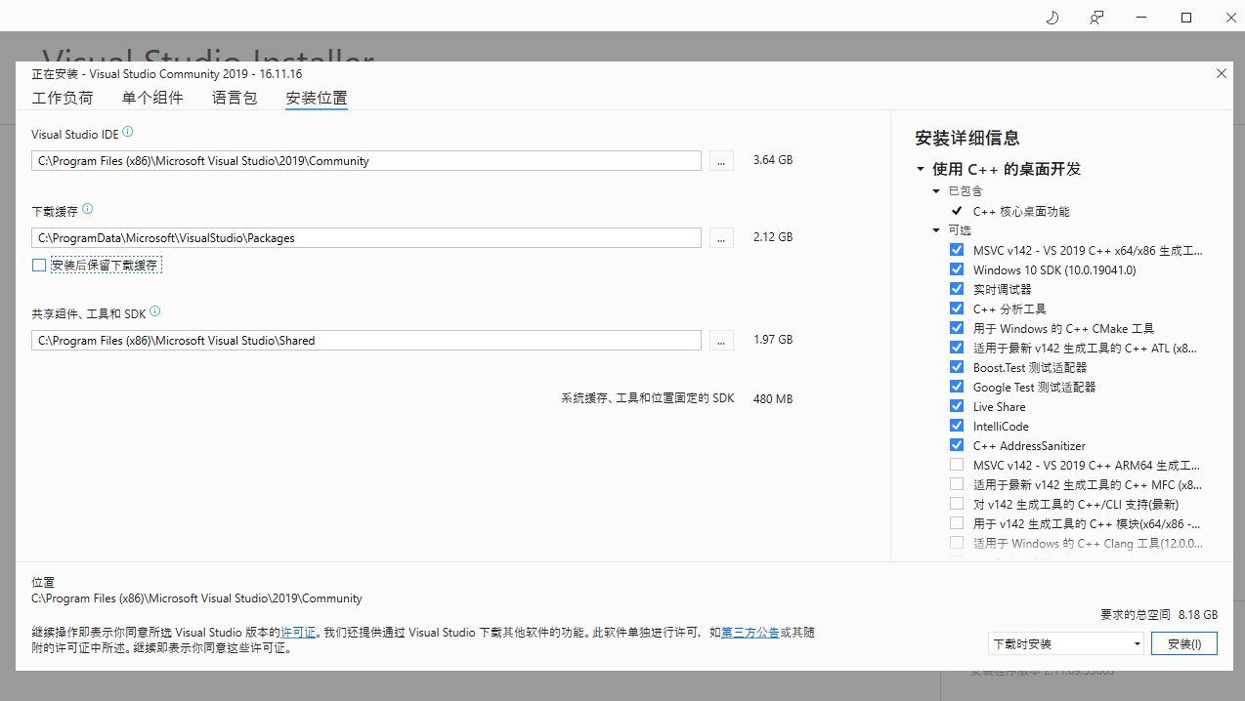The width and height of the screenshot is (1245, 701).
Task: Click the info icon next to Visual Studio IDE
Action: (x=128, y=132)
